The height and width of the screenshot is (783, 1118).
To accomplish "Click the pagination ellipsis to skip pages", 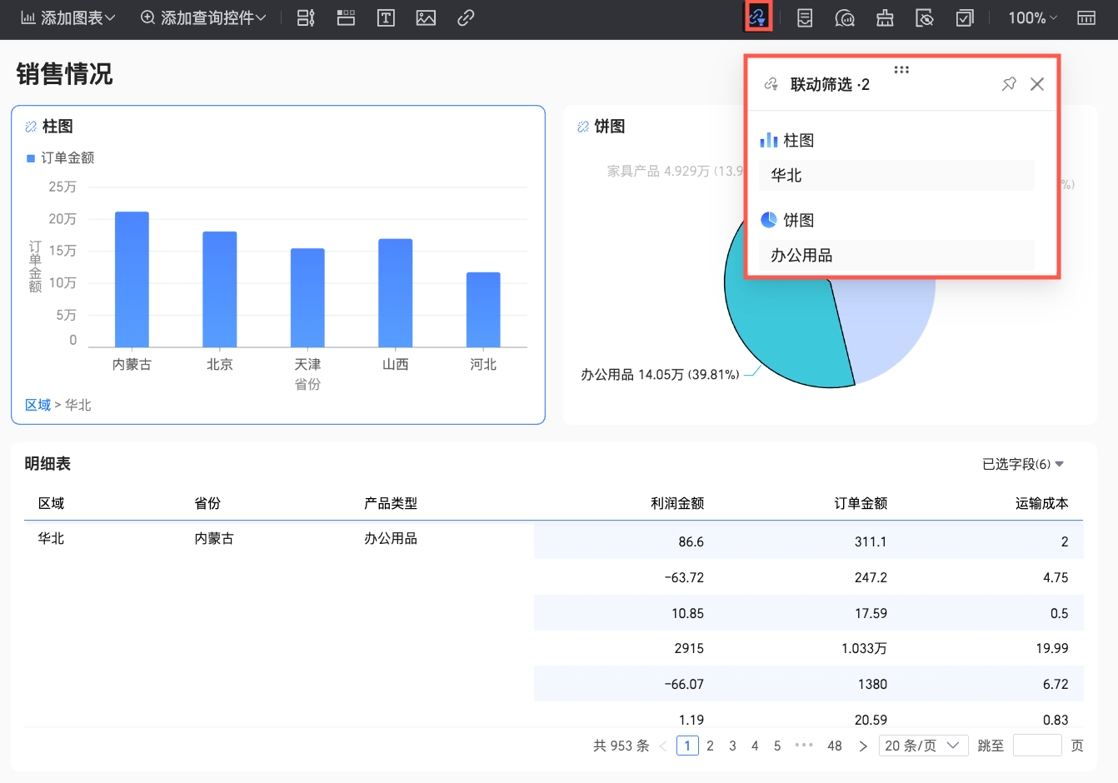I will click(x=804, y=746).
